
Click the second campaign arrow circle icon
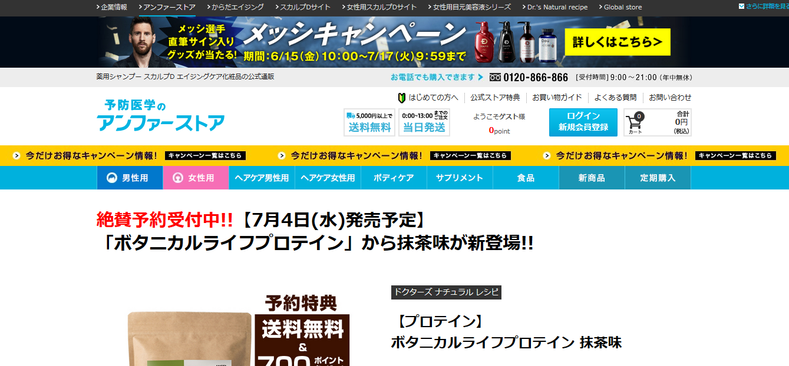[x=282, y=156]
